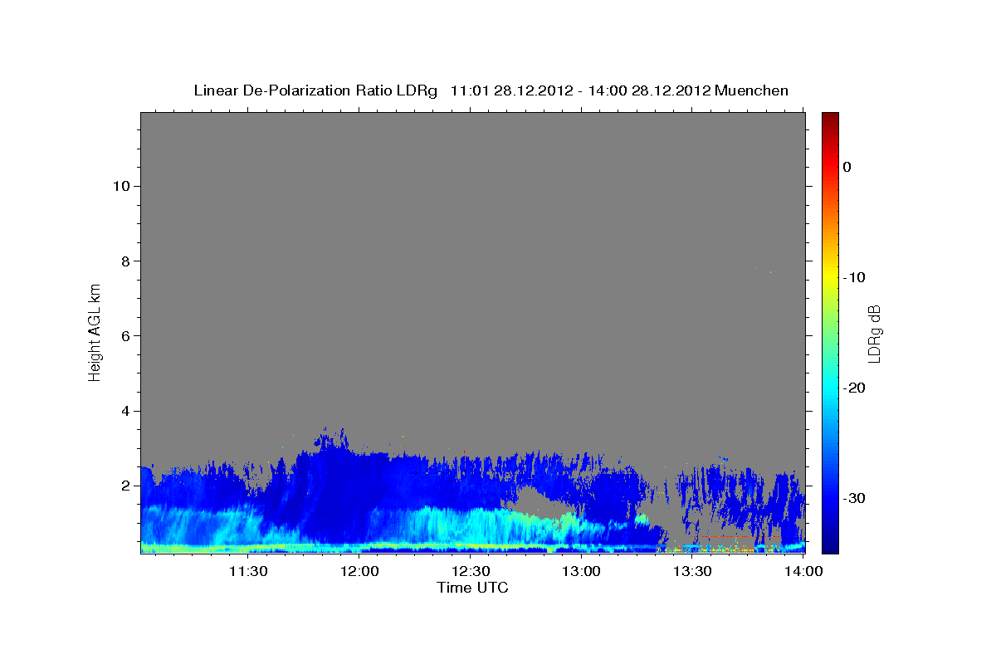The image size is (996, 664).
Task: Click the colorbar value -20
Action: click(855, 388)
